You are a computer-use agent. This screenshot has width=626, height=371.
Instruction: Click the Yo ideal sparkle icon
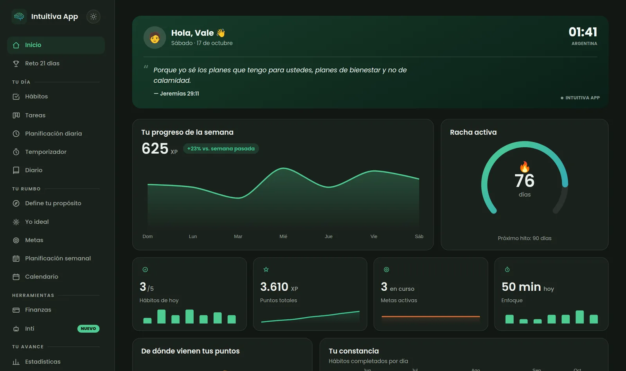(x=16, y=222)
